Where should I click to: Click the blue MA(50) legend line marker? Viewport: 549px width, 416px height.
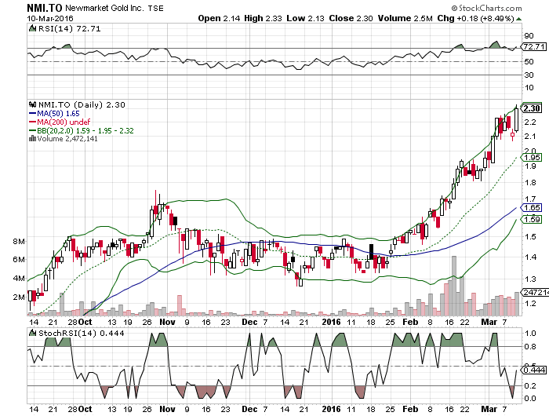pos(33,114)
